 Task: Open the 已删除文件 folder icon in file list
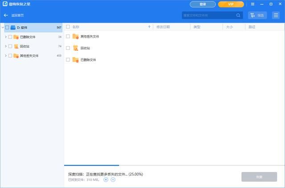(75, 60)
